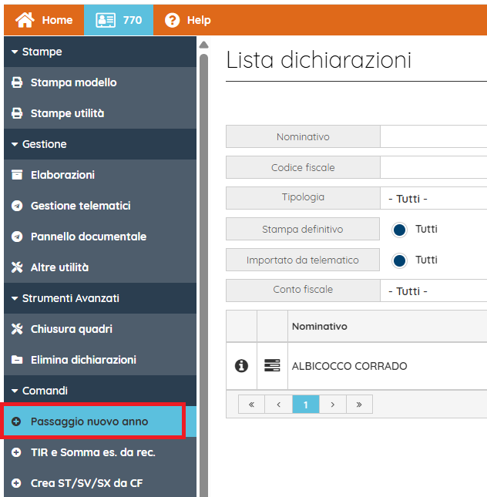Click the sidebar vertical scrollbar
This screenshot has width=487, height=497.
(204, 231)
